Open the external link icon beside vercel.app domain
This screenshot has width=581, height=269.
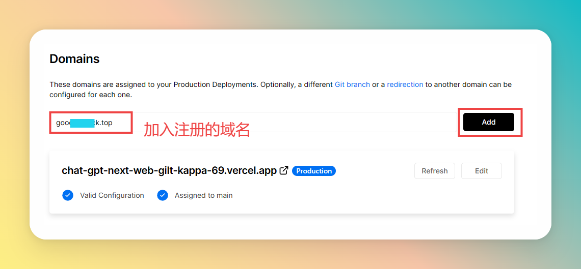tap(284, 171)
